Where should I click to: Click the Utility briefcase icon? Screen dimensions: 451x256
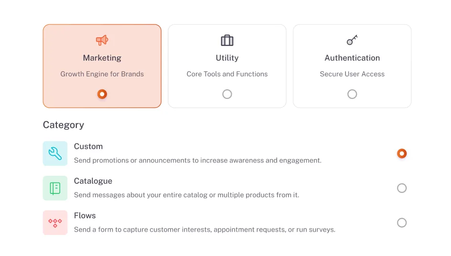(x=227, y=41)
